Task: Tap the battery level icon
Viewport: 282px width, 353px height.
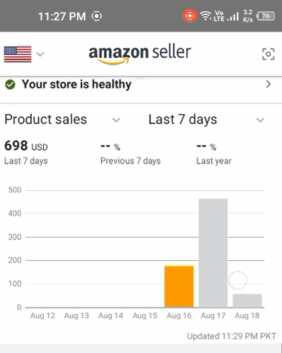Action: (x=266, y=16)
